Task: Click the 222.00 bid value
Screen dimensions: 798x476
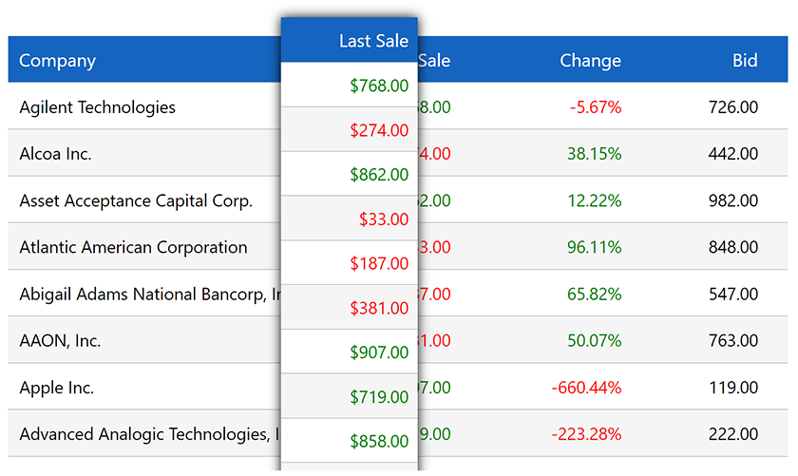Action: 733,435
